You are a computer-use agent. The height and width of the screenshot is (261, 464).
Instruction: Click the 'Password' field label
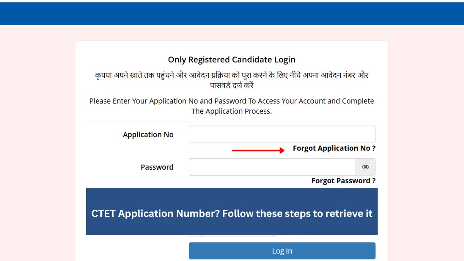[x=157, y=167]
